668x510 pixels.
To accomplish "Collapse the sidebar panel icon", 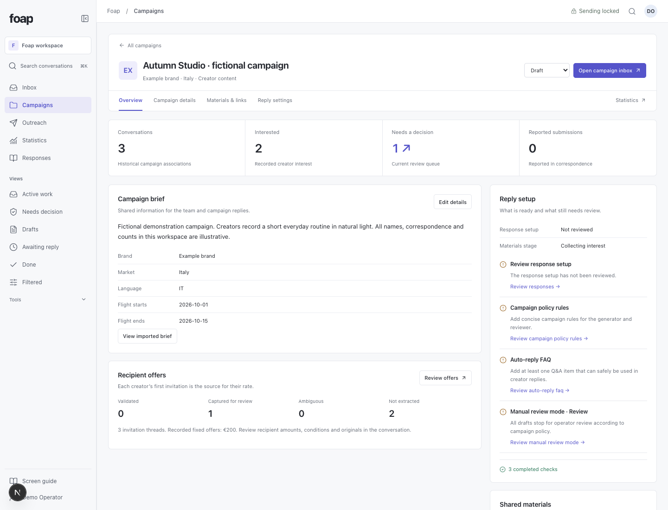I will tap(85, 19).
